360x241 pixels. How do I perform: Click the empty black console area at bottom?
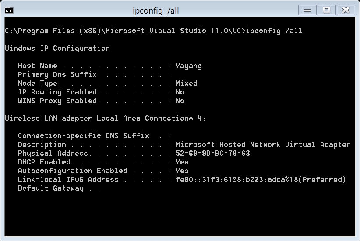point(180,214)
